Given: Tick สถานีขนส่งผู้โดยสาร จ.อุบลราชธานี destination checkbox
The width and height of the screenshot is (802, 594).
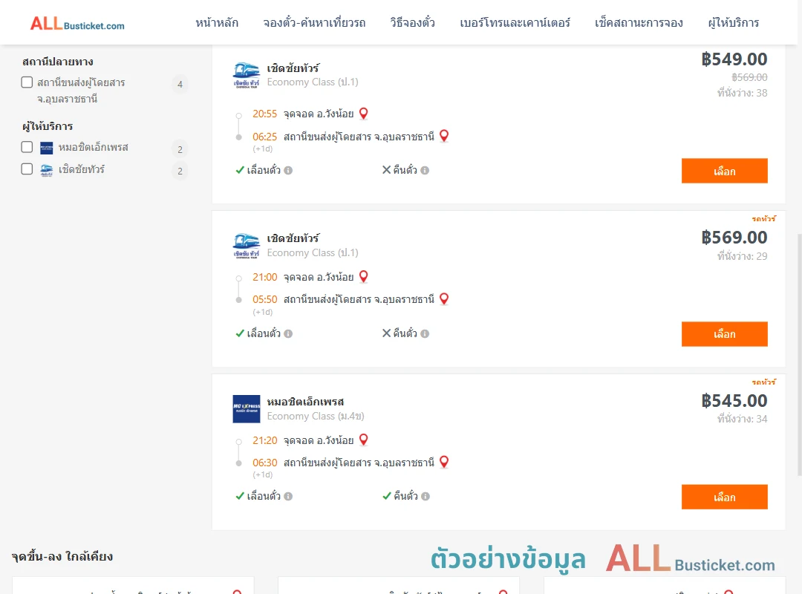Looking at the screenshot, I should [x=27, y=82].
